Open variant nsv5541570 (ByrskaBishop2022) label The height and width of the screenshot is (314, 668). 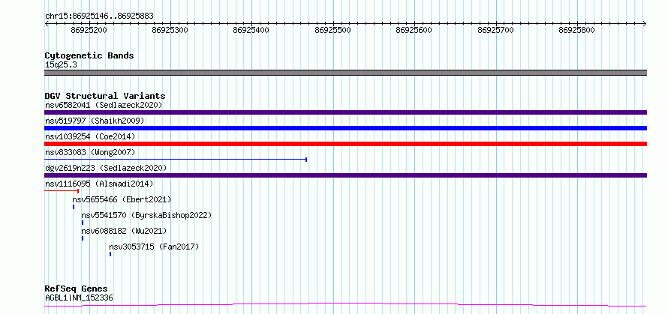coord(146,215)
